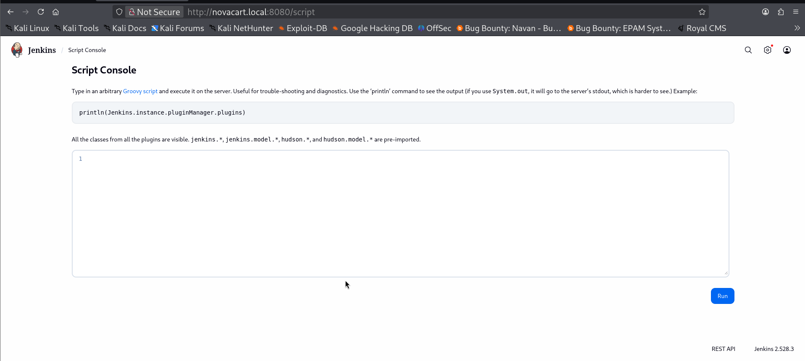Open the Exploit-DB bookmark

click(x=303, y=28)
